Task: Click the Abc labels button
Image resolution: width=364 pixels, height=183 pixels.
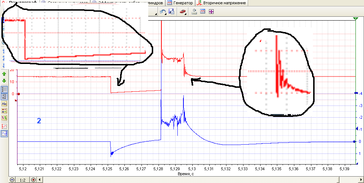Action: [x=4, y=104]
